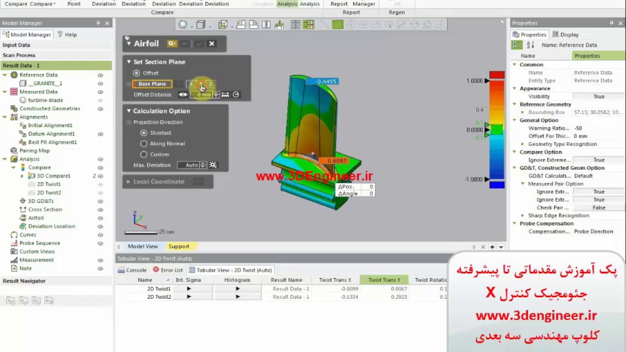Click the Pairing Map icon in model tree
626x352 pixels.
[14, 151]
